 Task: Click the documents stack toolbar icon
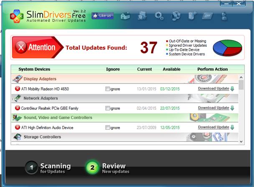pos(142,16)
